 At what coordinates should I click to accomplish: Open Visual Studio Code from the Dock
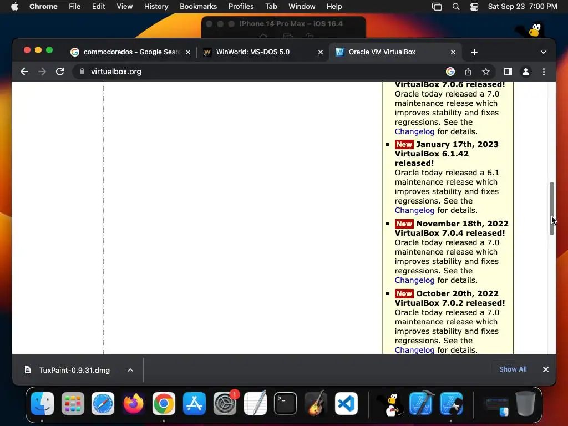pyautogui.click(x=346, y=404)
